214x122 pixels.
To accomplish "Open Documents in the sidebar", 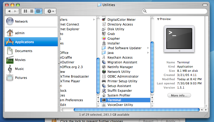I will [x=31, y=51].
